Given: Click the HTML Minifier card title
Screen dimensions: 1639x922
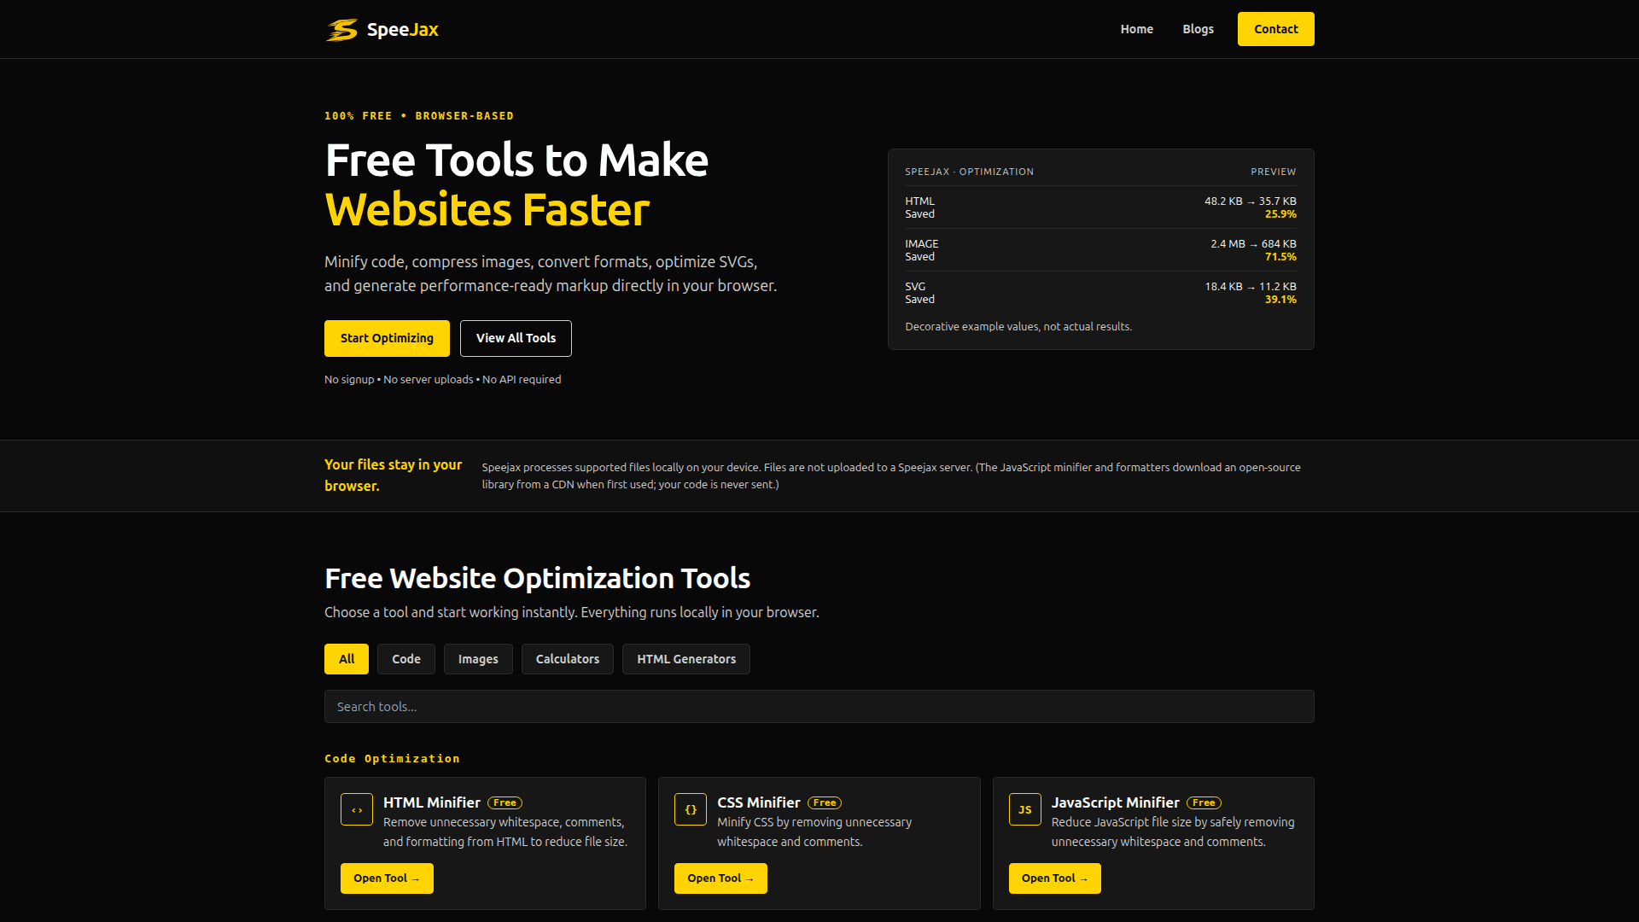Looking at the screenshot, I should [x=432, y=802].
